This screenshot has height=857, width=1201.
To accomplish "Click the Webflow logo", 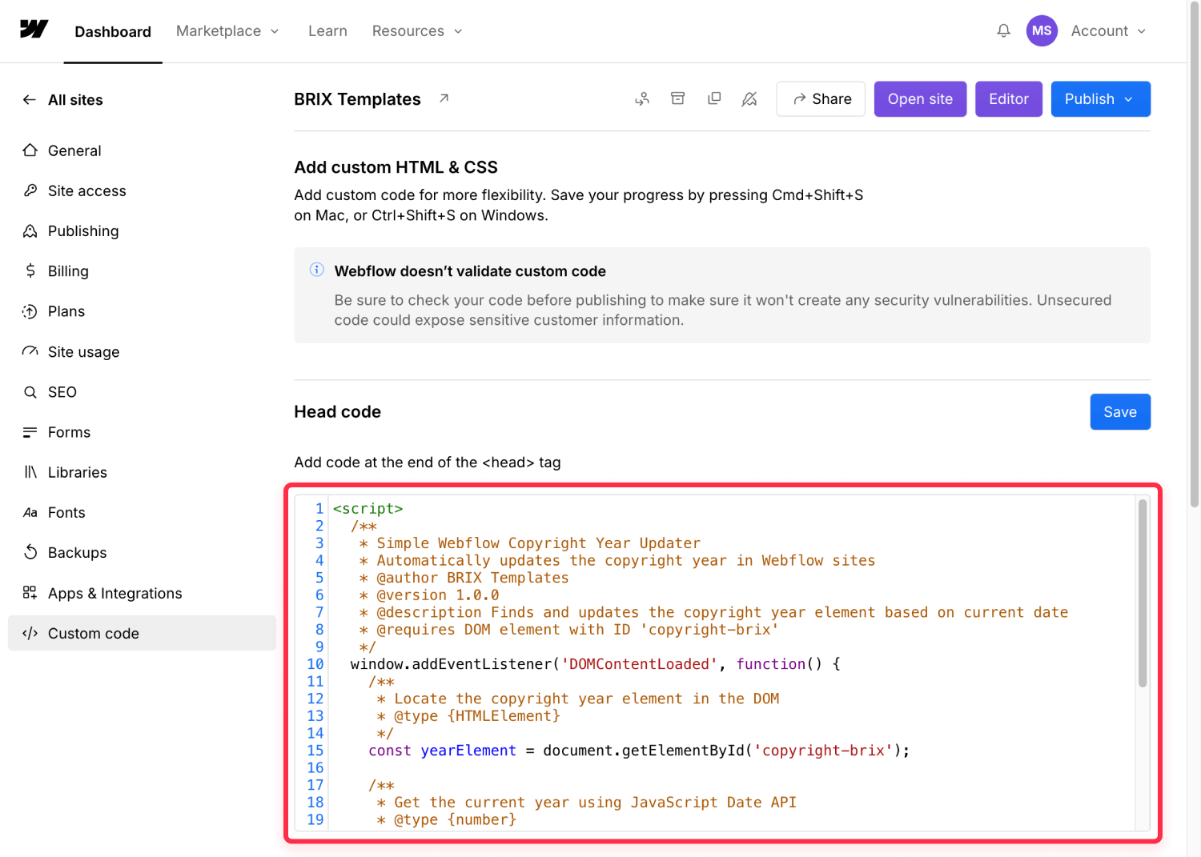I will tap(34, 30).
